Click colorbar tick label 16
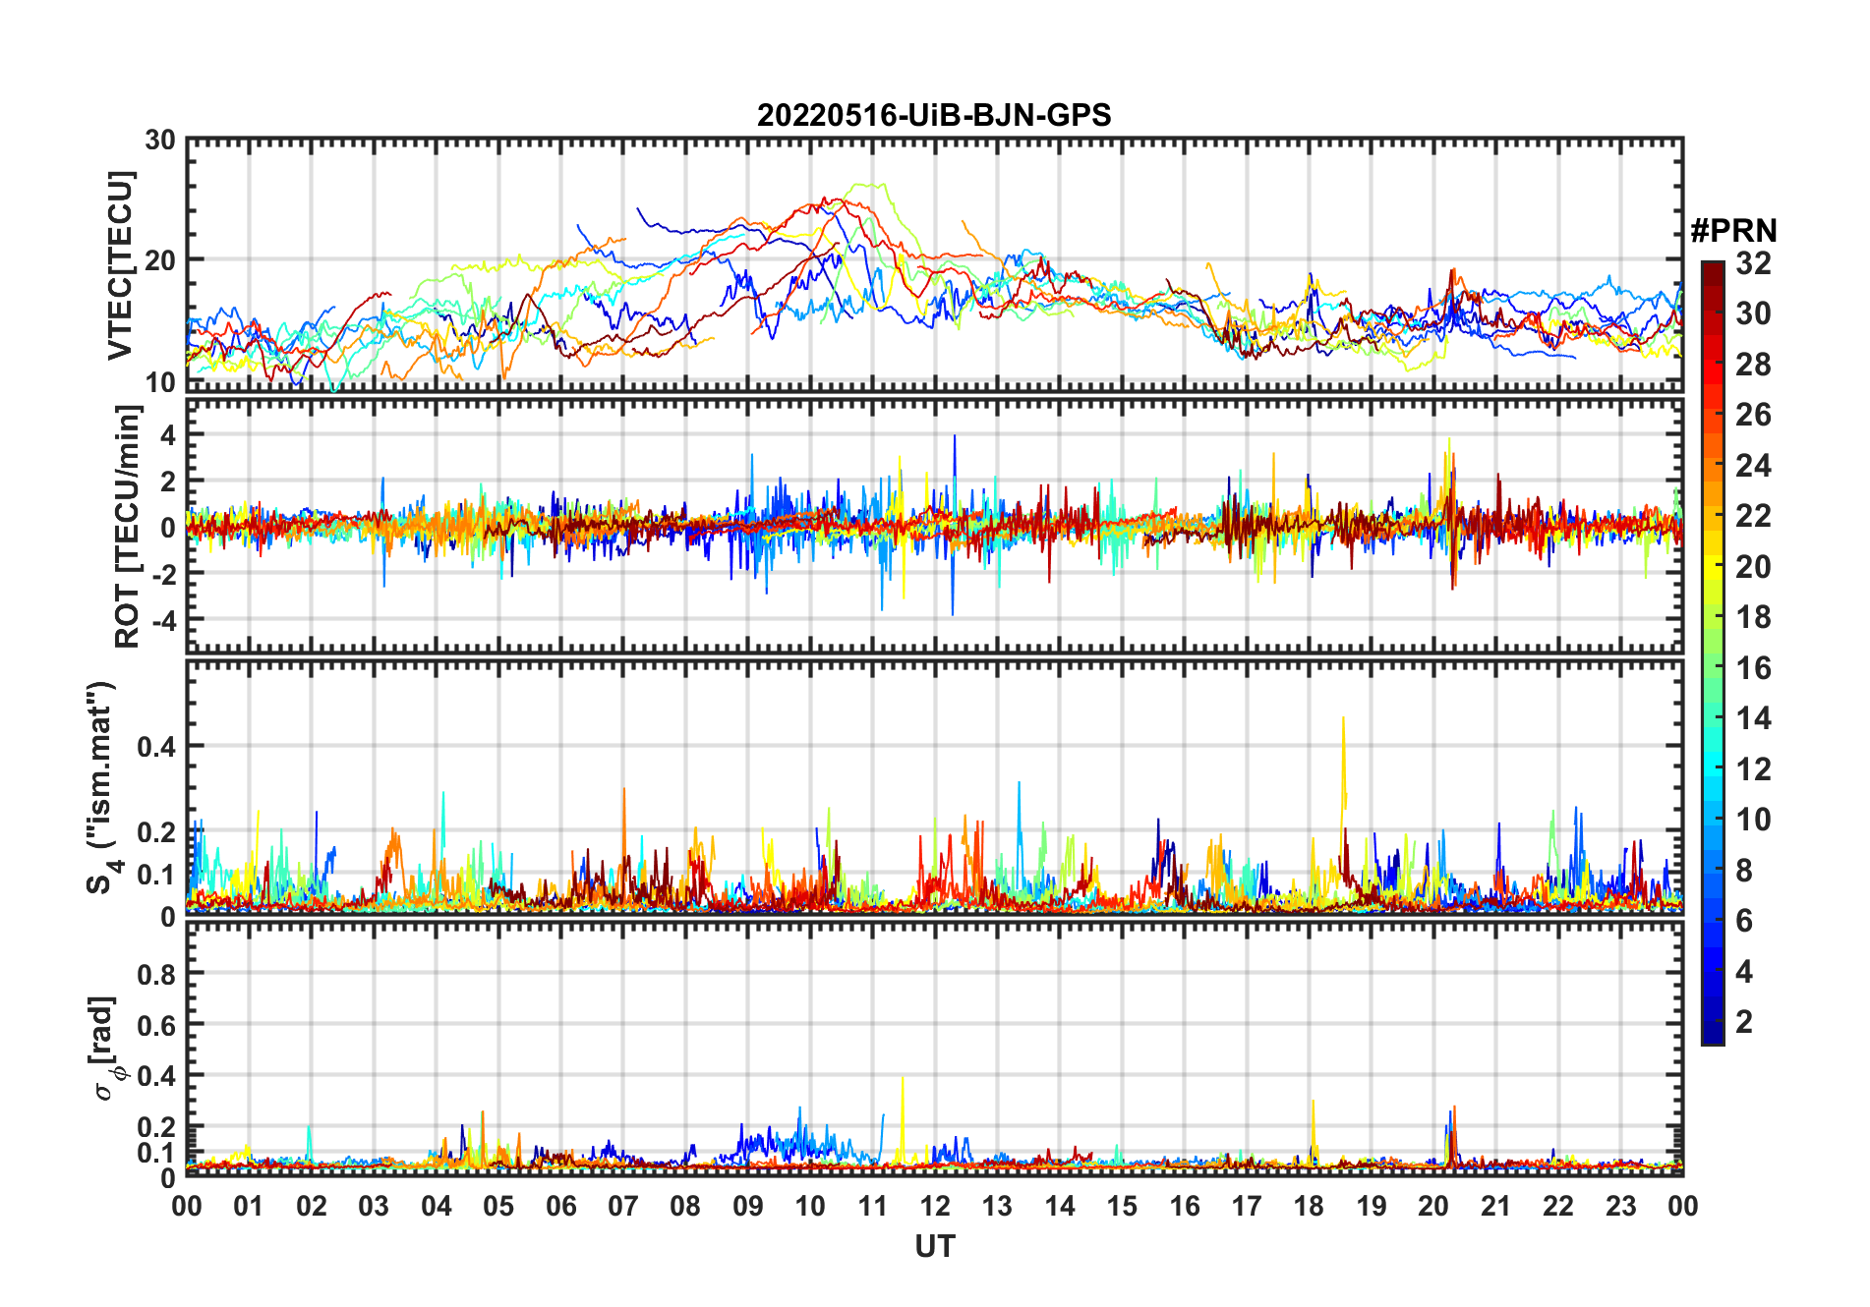This screenshot has height=1307, width=1870. pyautogui.click(x=1753, y=668)
